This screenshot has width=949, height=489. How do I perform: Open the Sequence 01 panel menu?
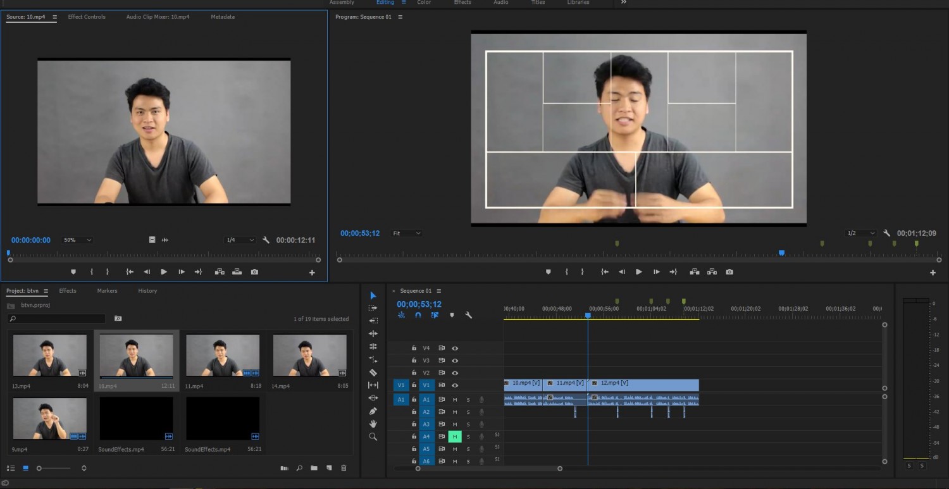click(x=439, y=291)
